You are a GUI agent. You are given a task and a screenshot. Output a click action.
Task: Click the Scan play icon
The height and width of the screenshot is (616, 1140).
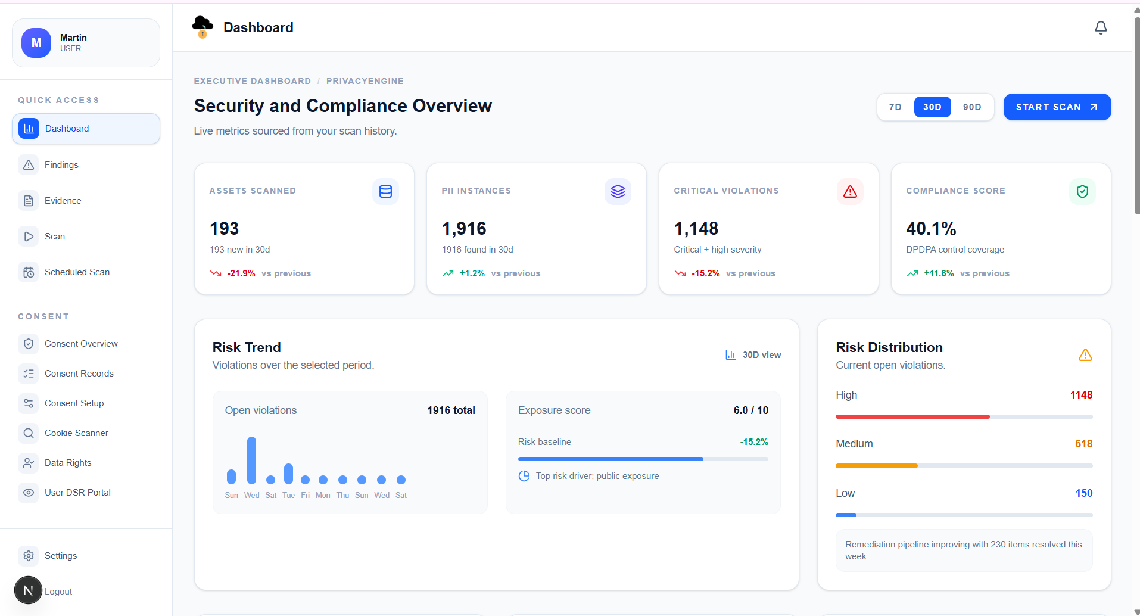point(29,237)
